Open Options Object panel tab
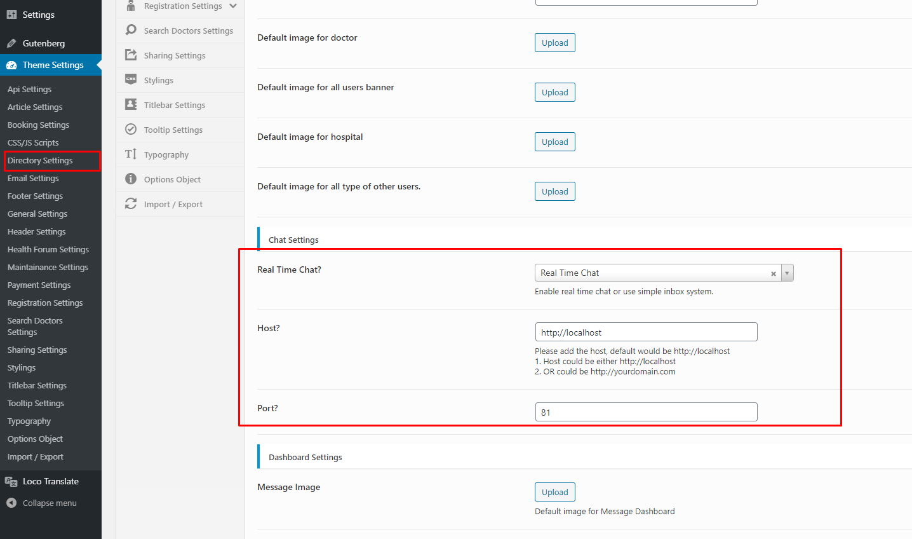Viewport: 912px width, 539px height. (x=180, y=179)
